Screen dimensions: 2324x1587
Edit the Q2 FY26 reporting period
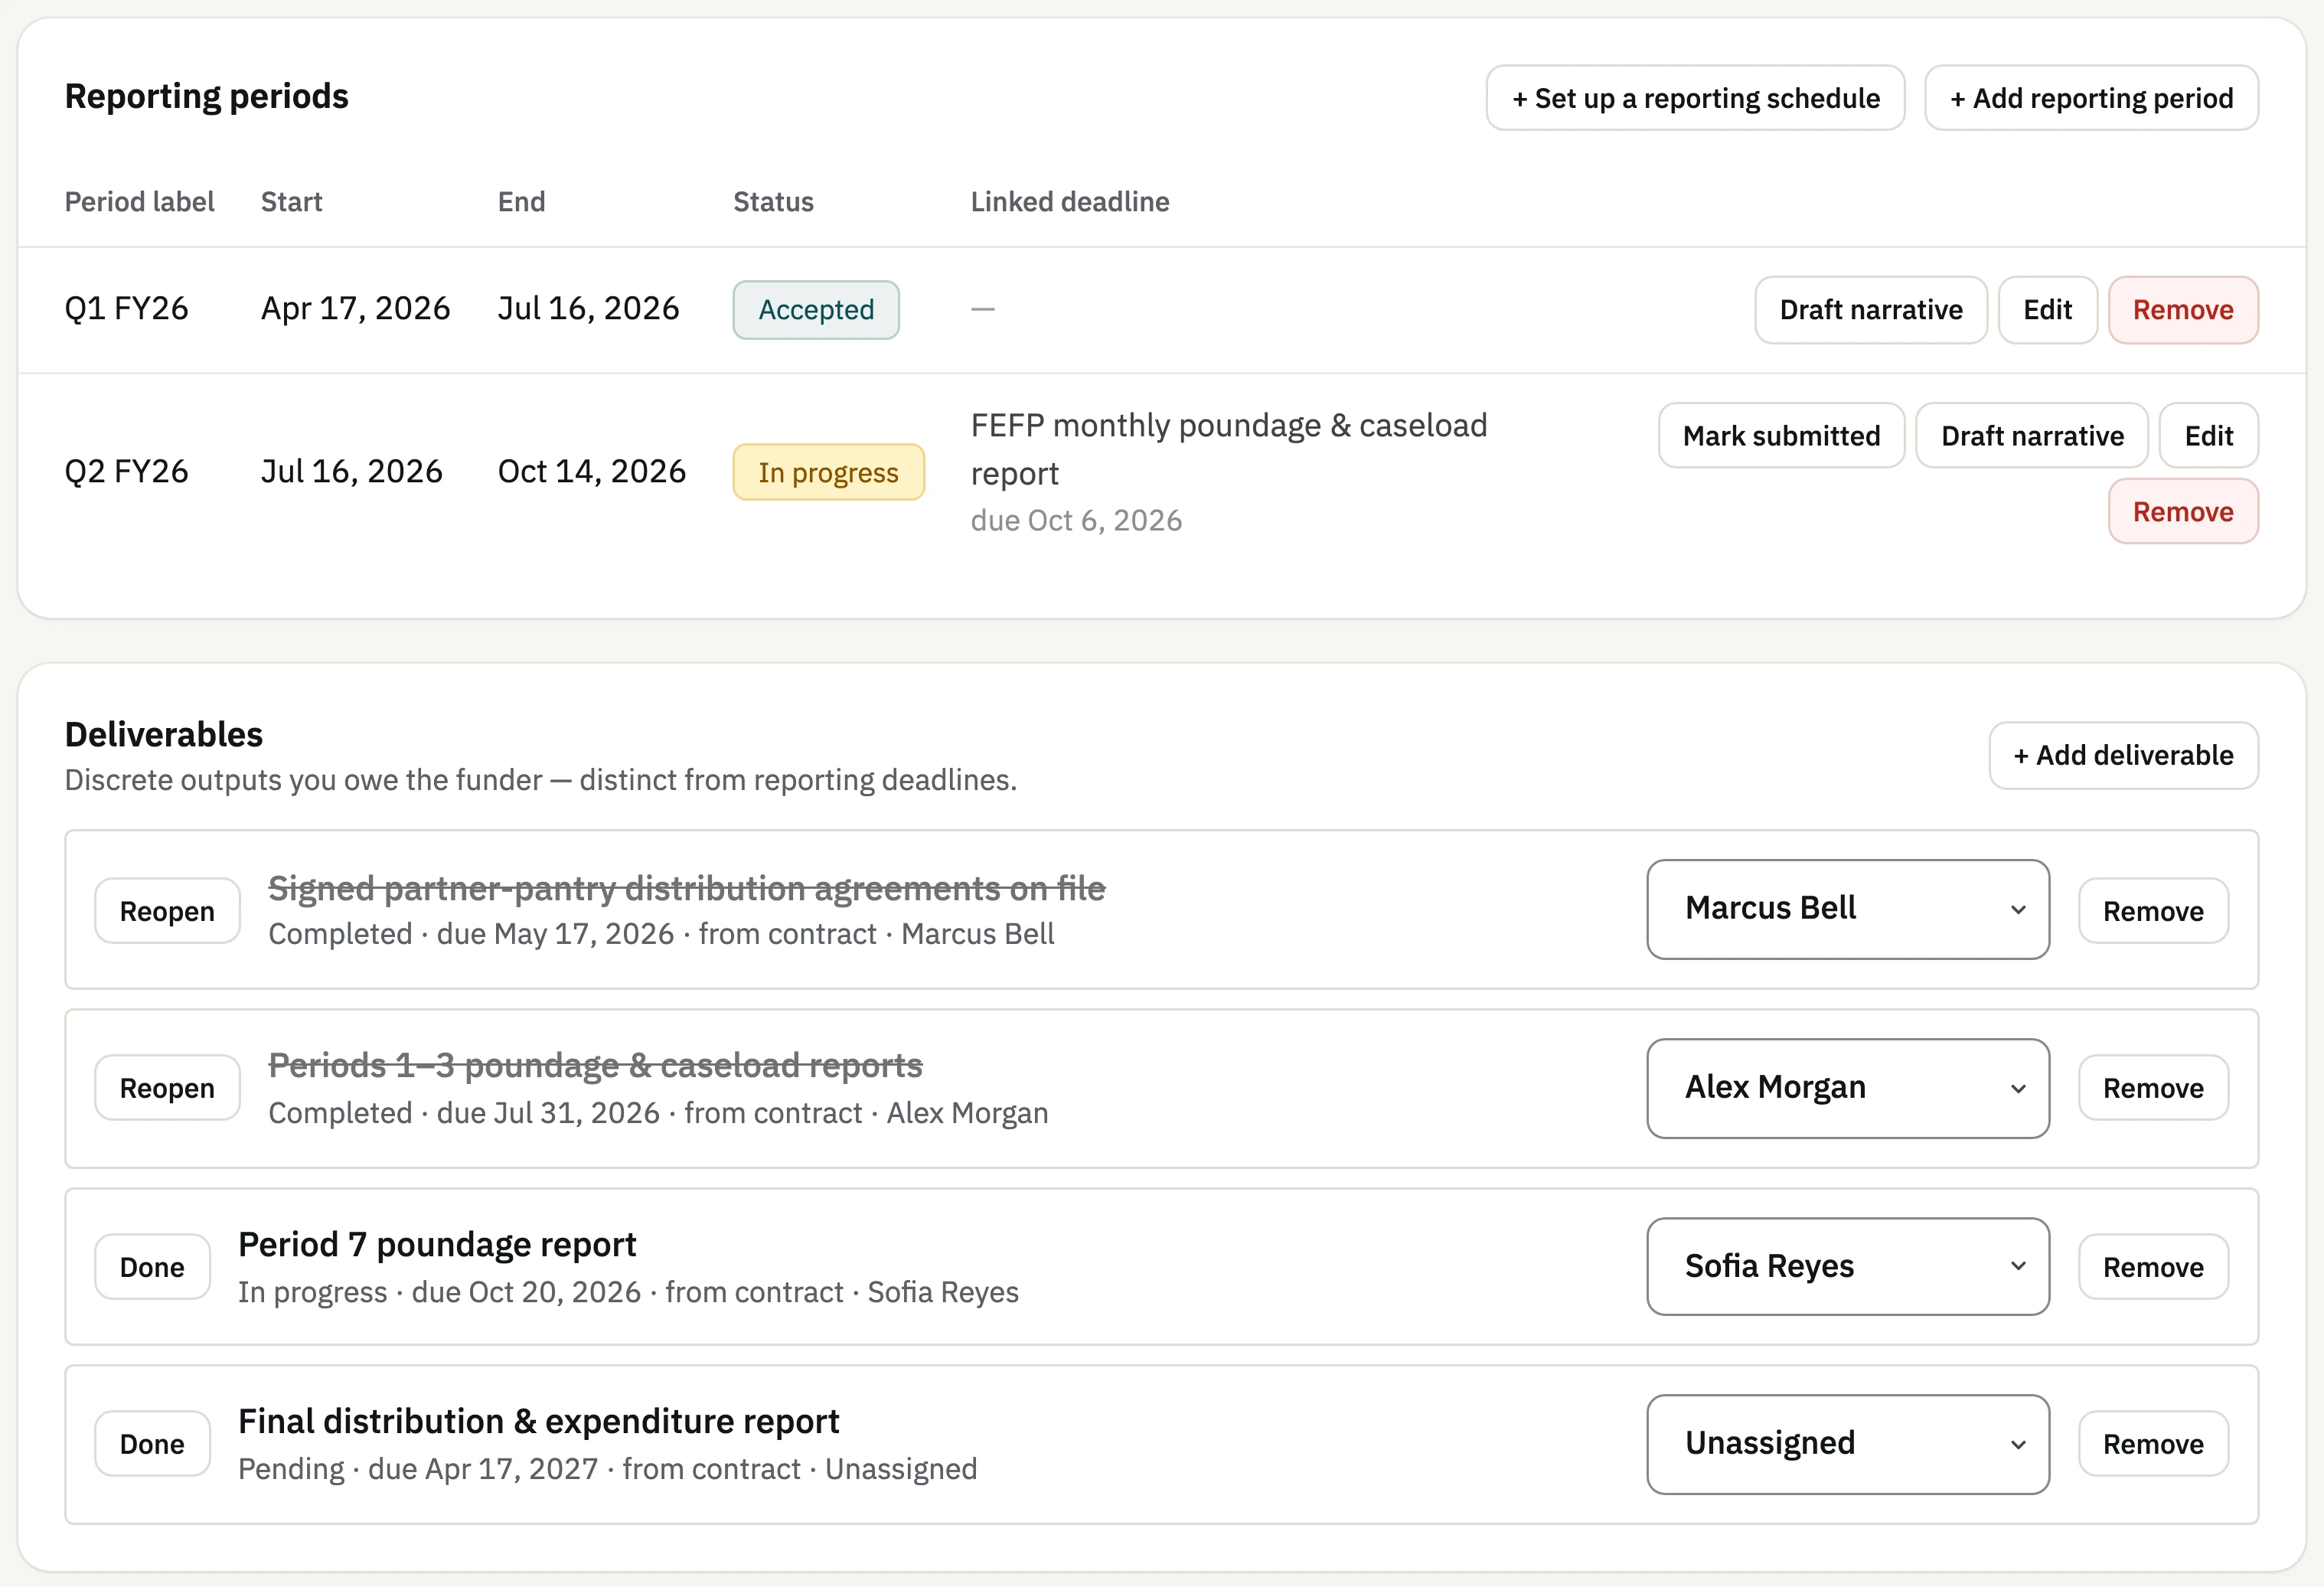coord(2208,436)
